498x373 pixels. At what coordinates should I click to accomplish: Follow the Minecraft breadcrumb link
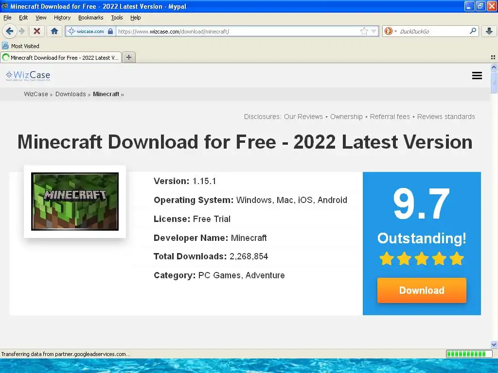pyautogui.click(x=106, y=94)
